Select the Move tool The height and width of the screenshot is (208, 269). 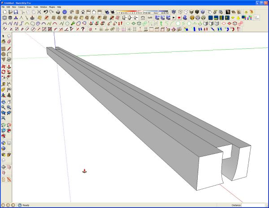click(x=4, y=66)
